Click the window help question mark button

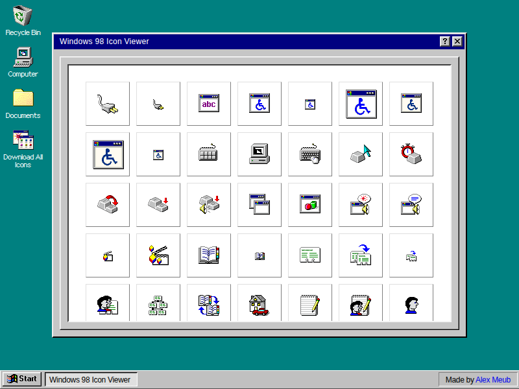[444, 41]
